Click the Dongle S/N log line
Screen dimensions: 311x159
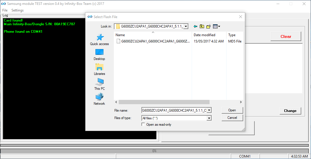tap(39, 24)
